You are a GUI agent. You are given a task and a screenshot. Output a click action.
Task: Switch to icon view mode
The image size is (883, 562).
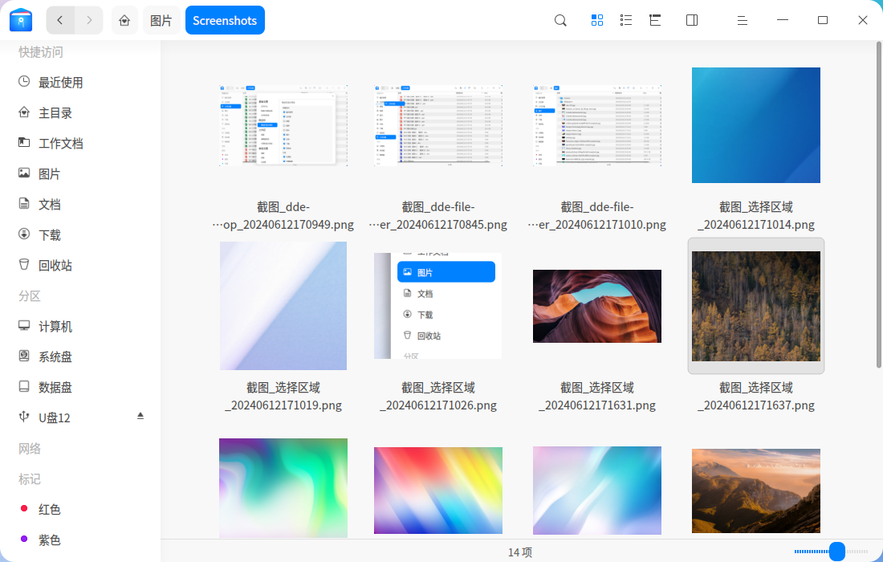click(x=597, y=20)
